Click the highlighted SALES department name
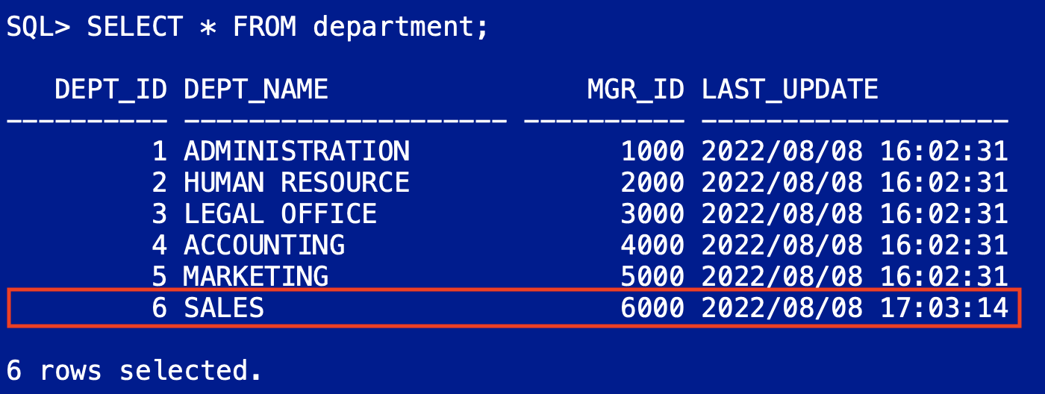 [x=224, y=307]
